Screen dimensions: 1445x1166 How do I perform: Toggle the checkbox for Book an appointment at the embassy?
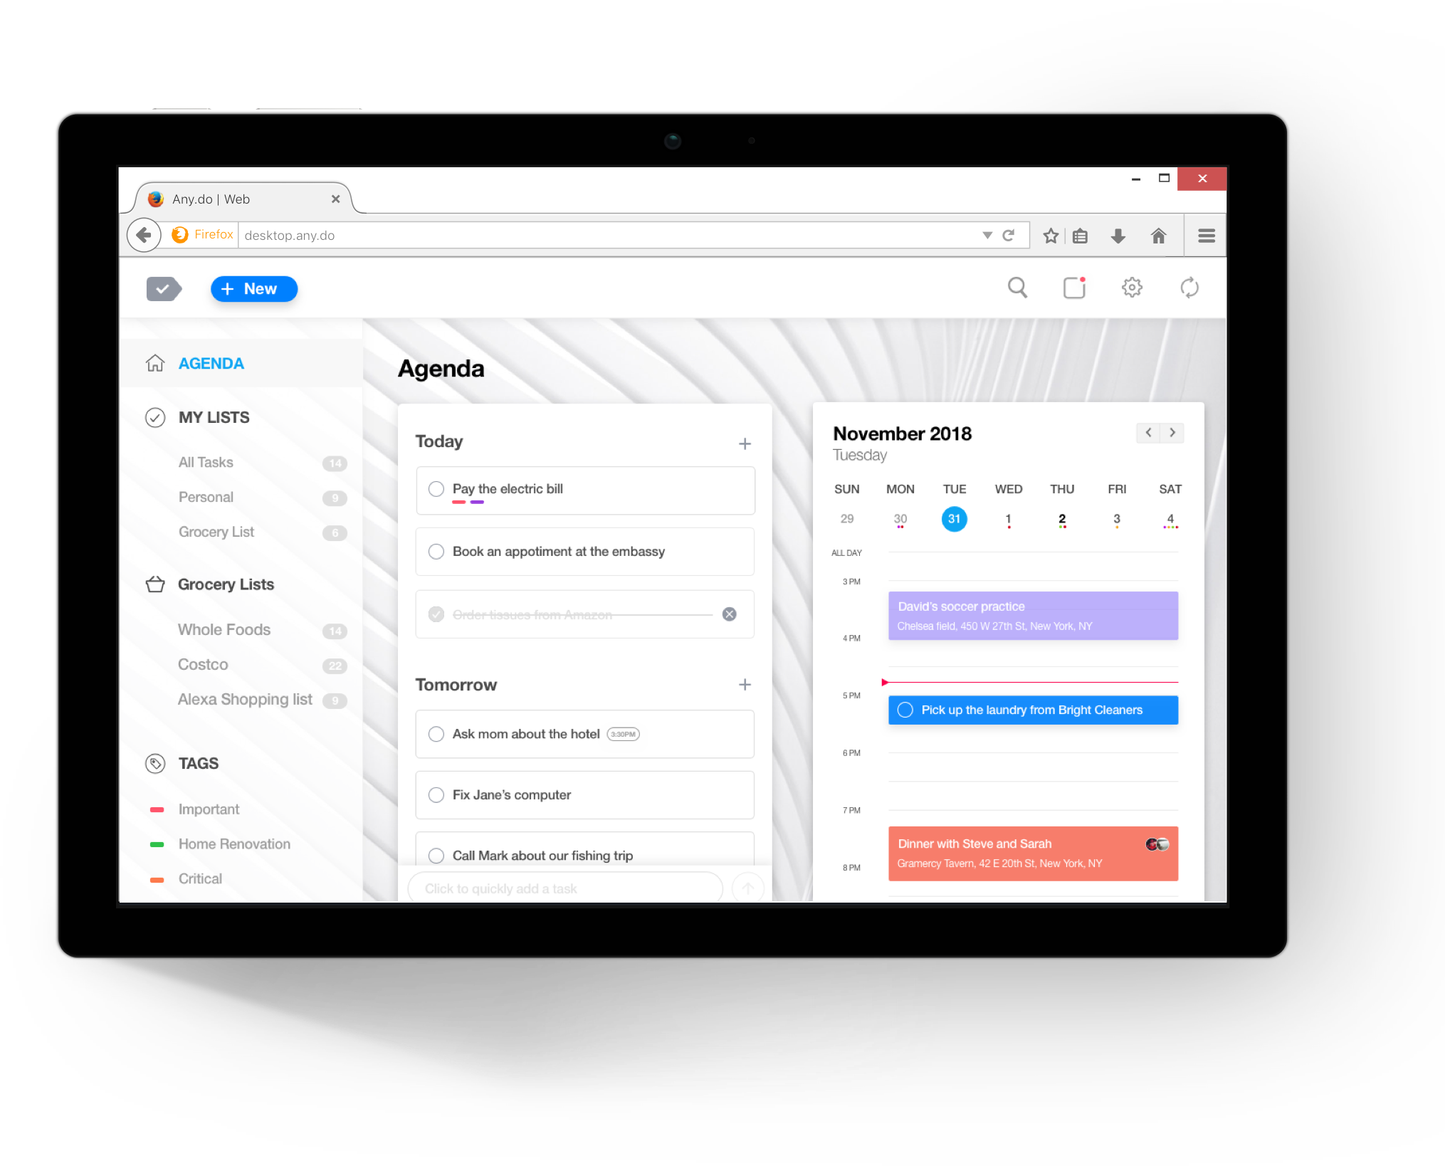436,551
